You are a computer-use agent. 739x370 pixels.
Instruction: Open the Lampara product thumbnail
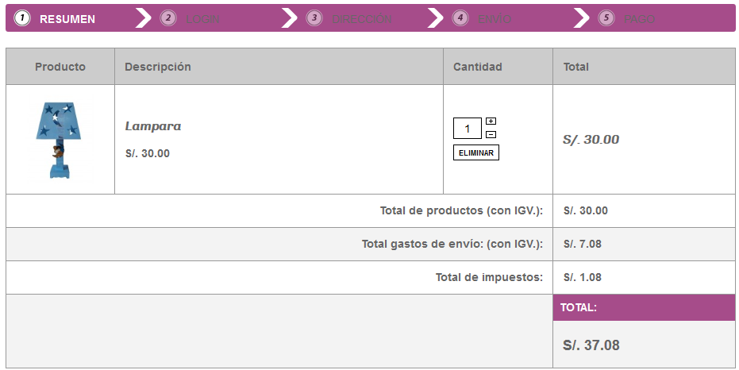pos(60,140)
